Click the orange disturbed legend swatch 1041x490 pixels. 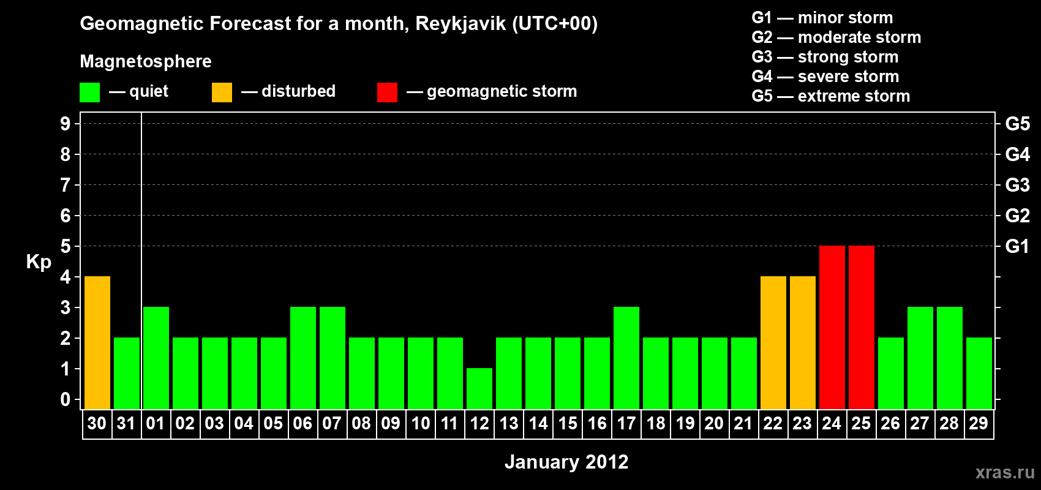[222, 92]
